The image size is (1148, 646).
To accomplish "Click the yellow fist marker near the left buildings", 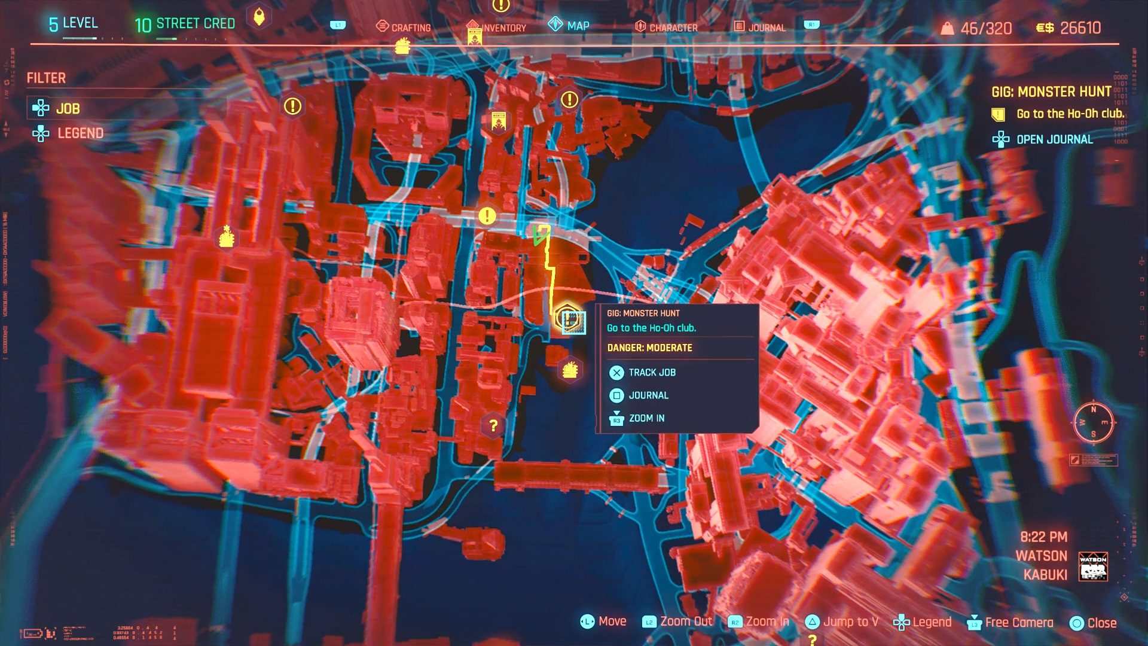I will [x=227, y=237].
